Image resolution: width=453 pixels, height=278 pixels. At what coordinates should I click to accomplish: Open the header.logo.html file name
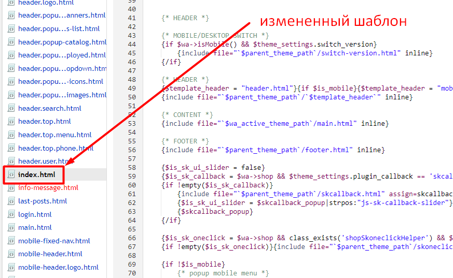coord(46,3)
